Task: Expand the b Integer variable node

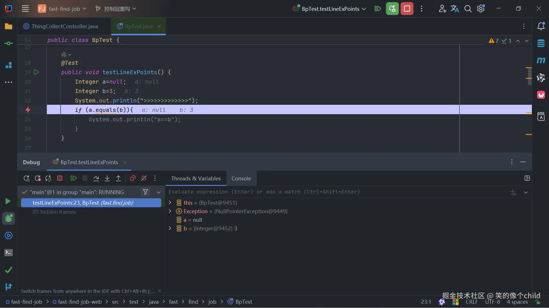Action: [x=170, y=228]
